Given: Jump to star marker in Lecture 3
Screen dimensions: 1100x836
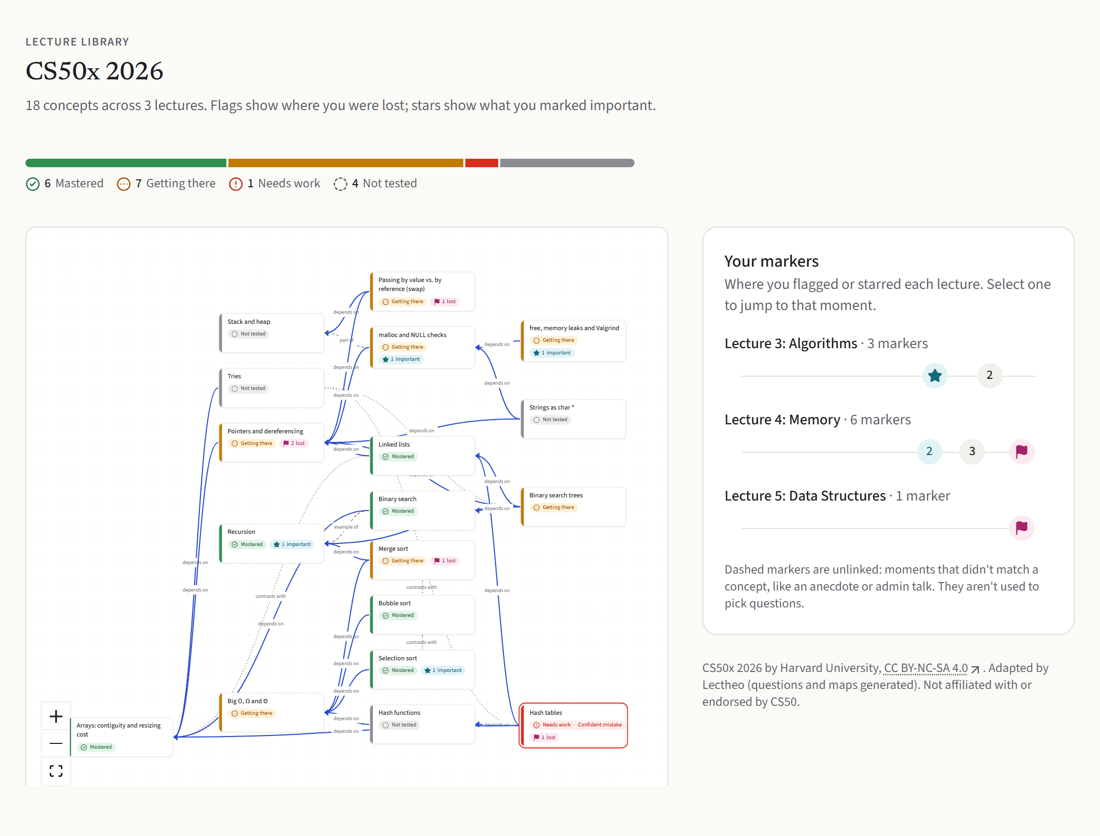Looking at the screenshot, I should coord(935,376).
